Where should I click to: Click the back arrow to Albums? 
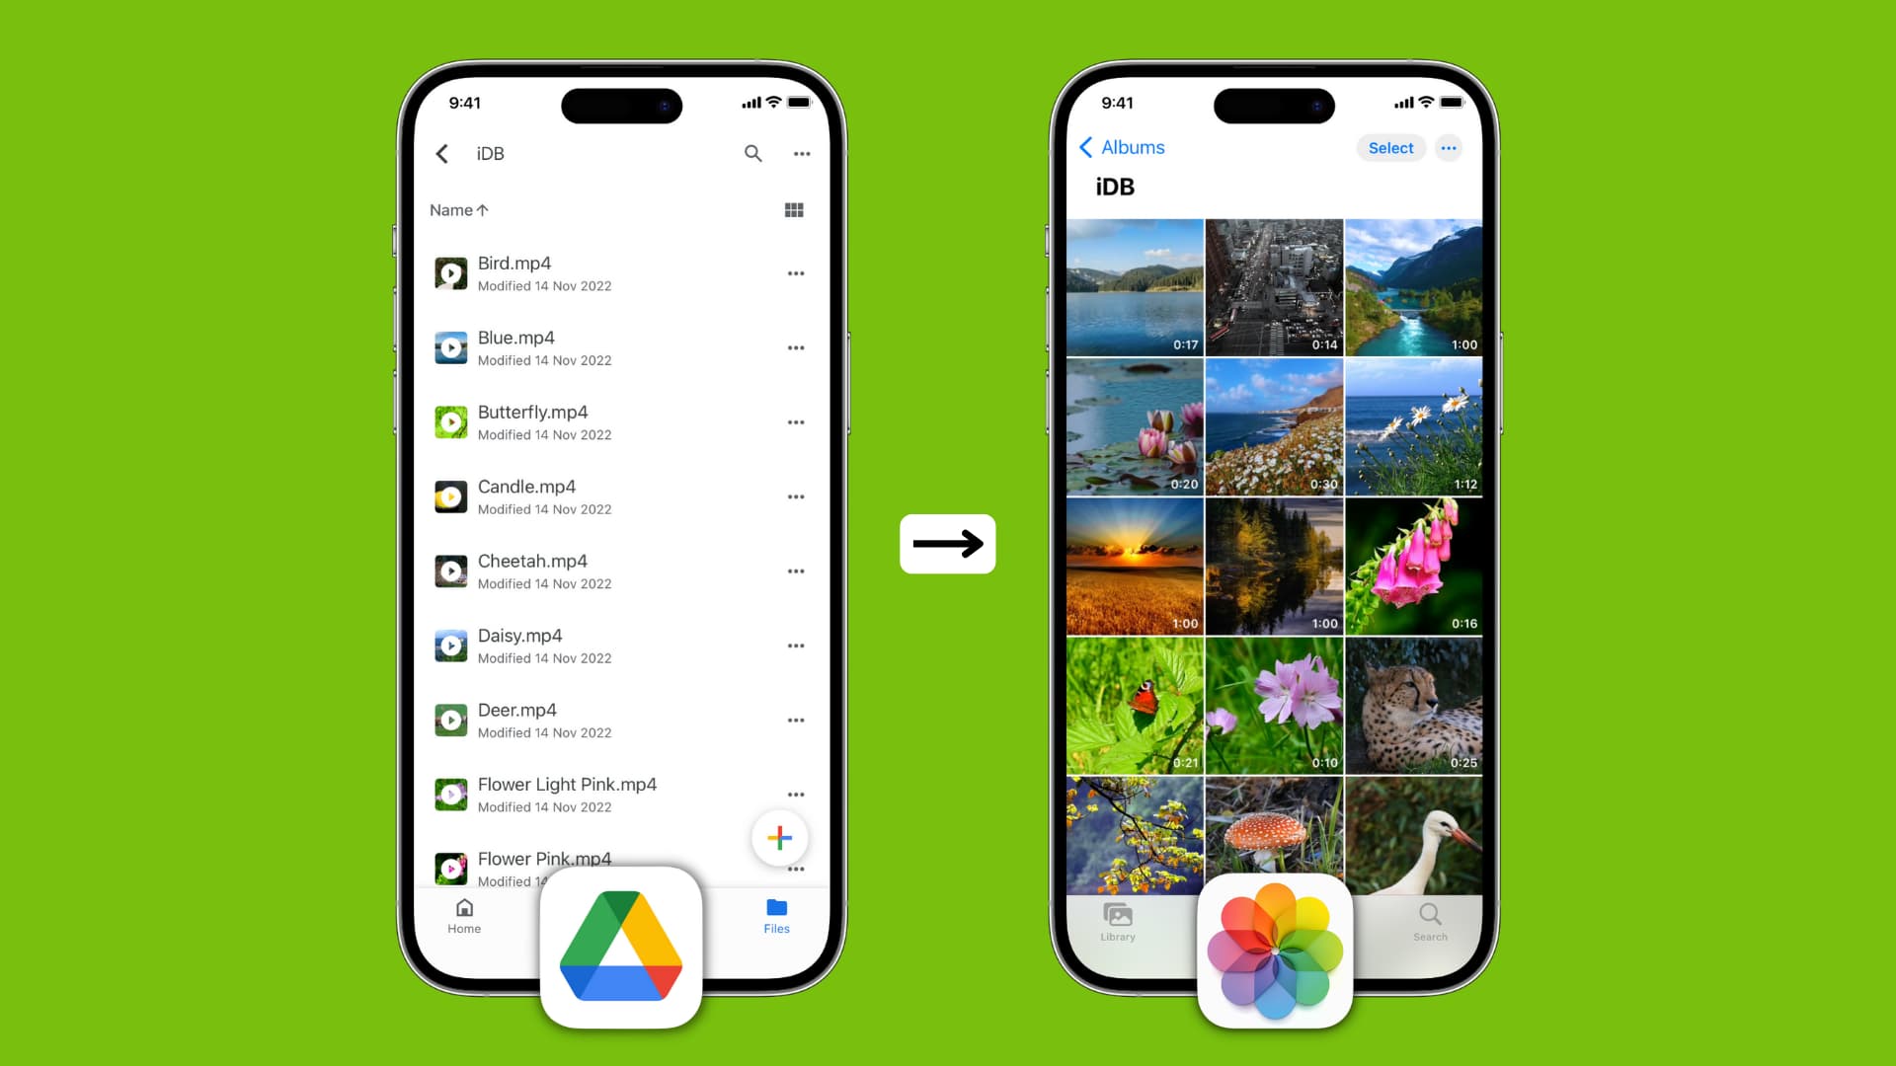(1086, 146)
